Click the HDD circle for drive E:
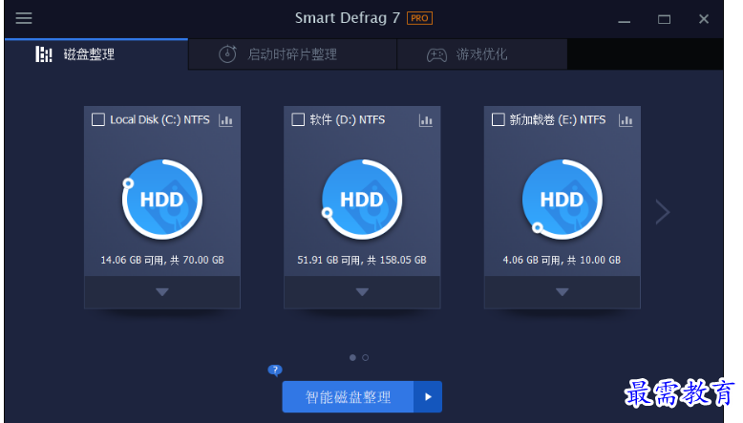 pyautogui.click(x=562, y=200)
